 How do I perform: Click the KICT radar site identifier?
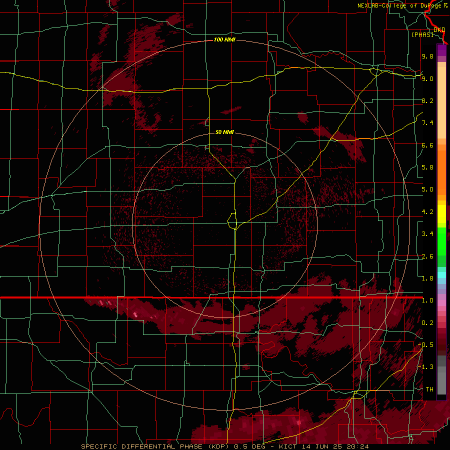click(288, 446)
